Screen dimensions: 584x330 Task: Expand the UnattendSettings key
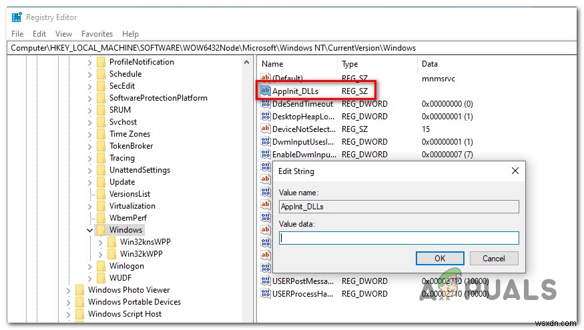pos(89,171)
